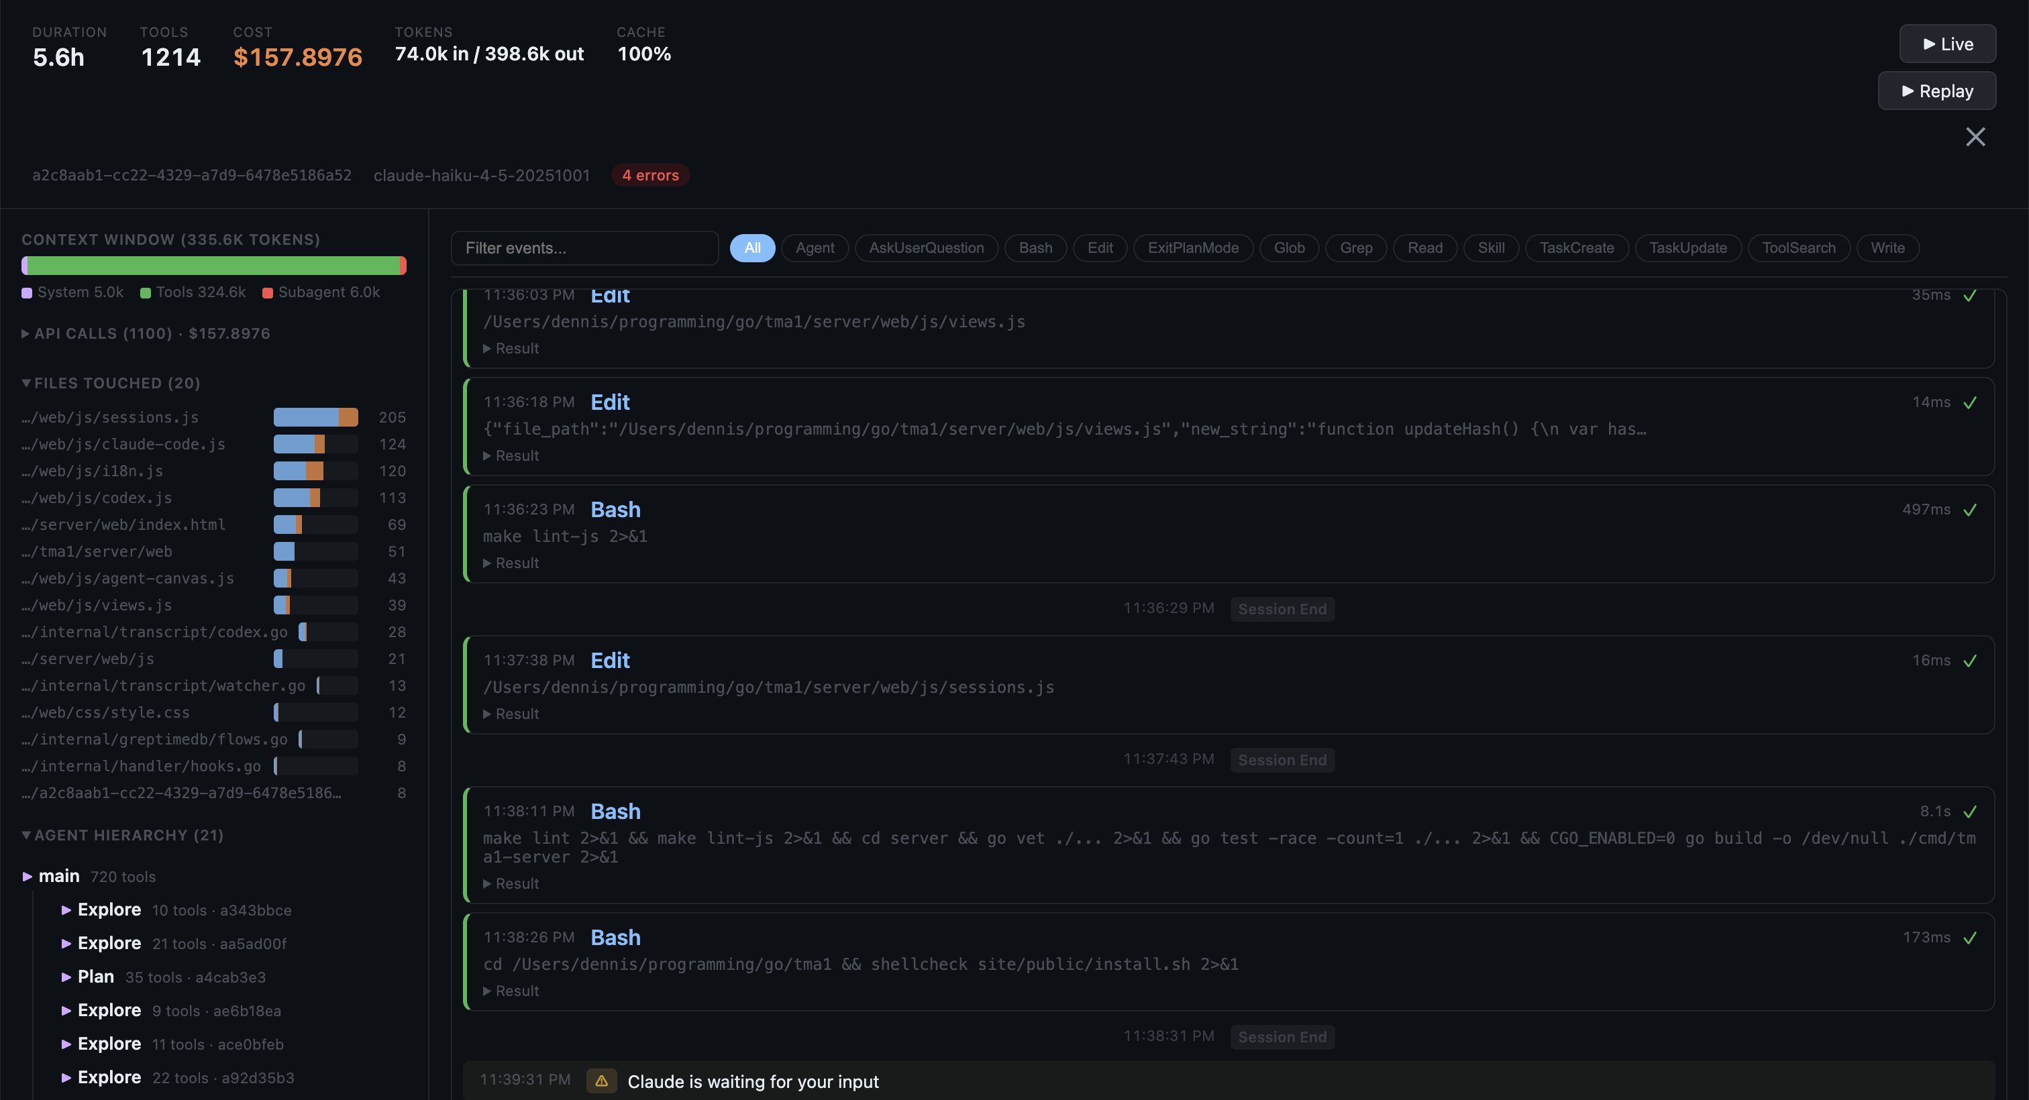Expand the Plan agent a4cab3e3

coord(66,977)
